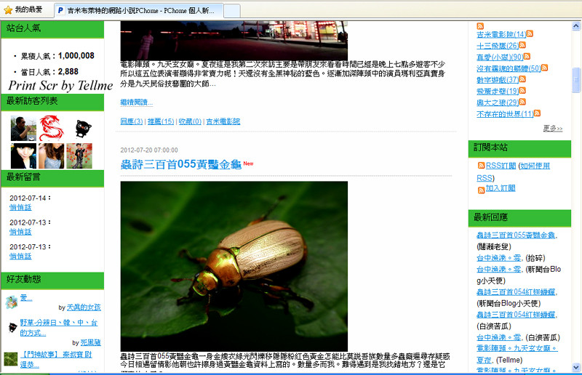The height and width of the screenshot is (375, 582).
Task: Open the latest reply 蟲詩三百首055黃豔金龜 link
Action: (x=516, y=235)
